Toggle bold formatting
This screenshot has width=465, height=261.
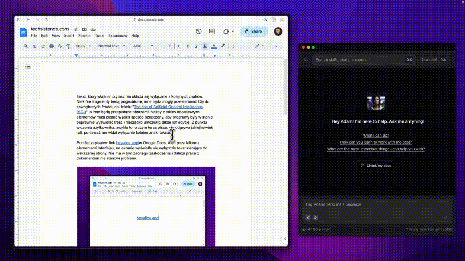pyautogui.click(x=188, y=46)
